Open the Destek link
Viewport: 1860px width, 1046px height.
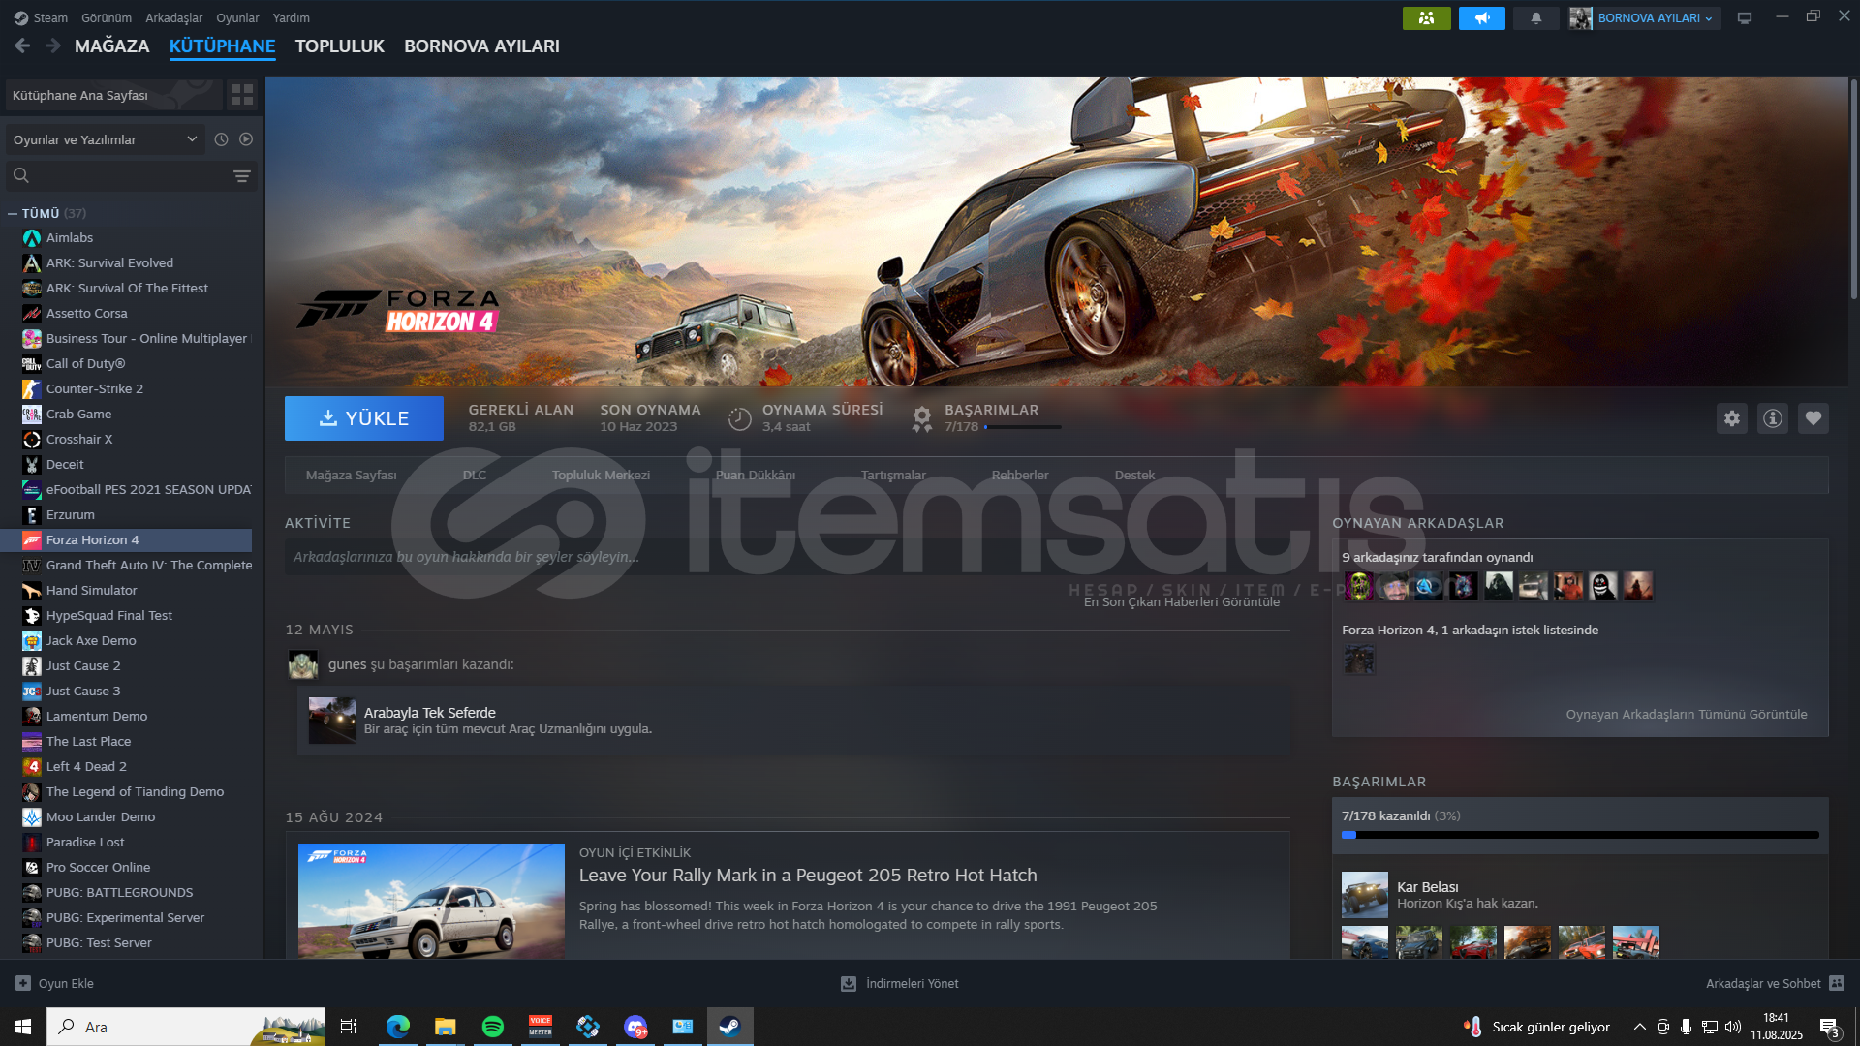click(x=1134, y=476)
